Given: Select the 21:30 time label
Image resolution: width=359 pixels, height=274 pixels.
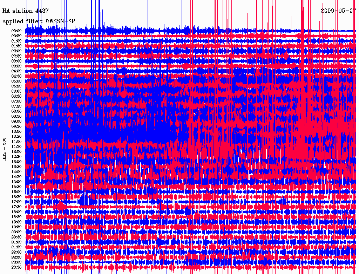Looking at the screenshot, I should click(16, 247).
